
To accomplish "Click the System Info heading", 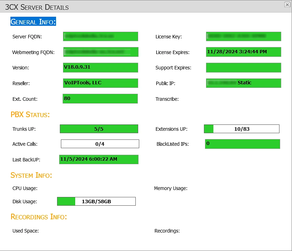I will coord(31,175).
